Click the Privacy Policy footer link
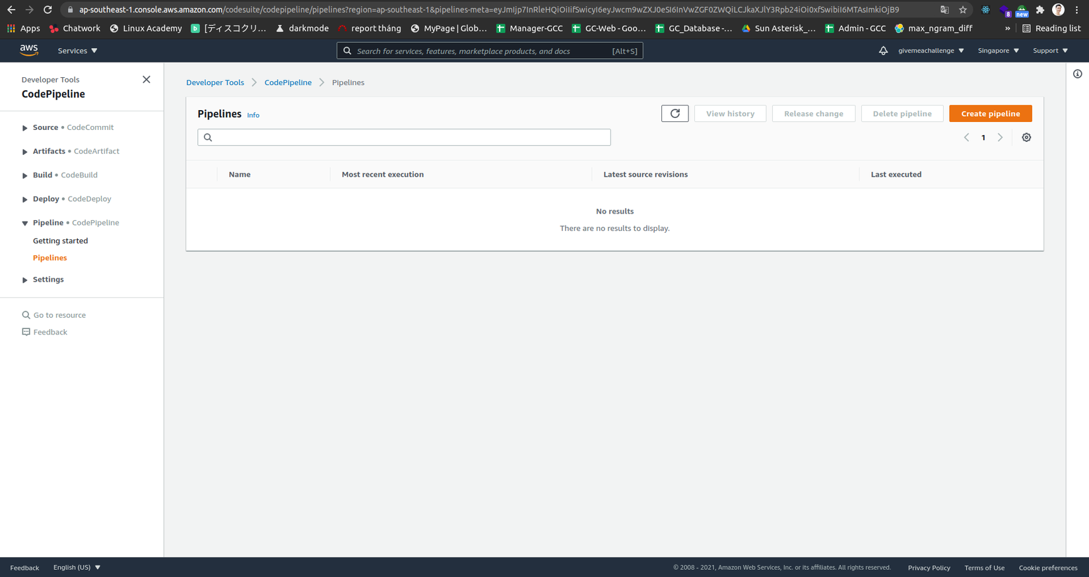Viewport: 1089px width, 577px height. pyautogui.click(x=929, y=568)
